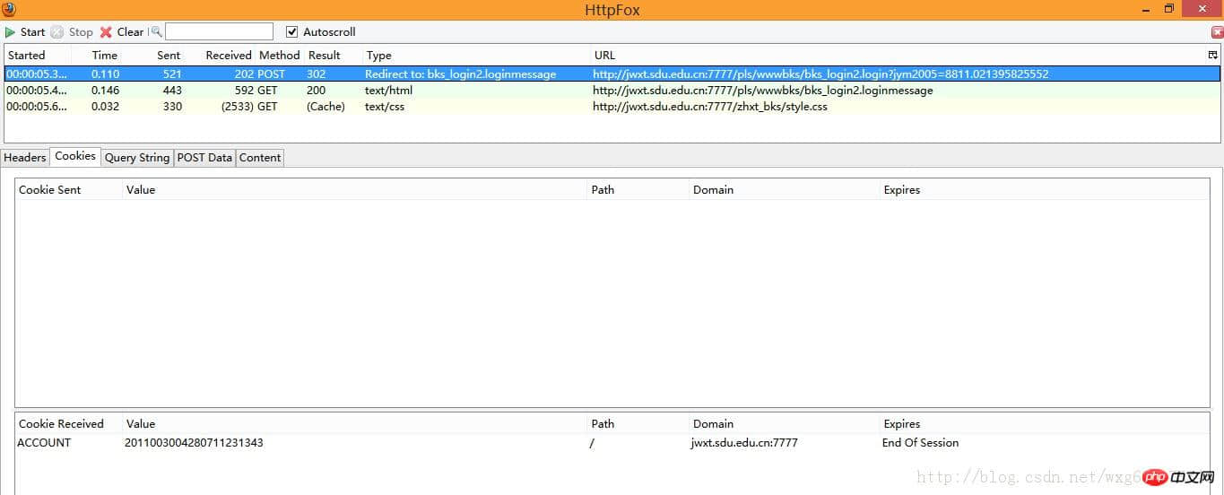
Task: Click the green Start capture icon
Action: pos(11,32)
